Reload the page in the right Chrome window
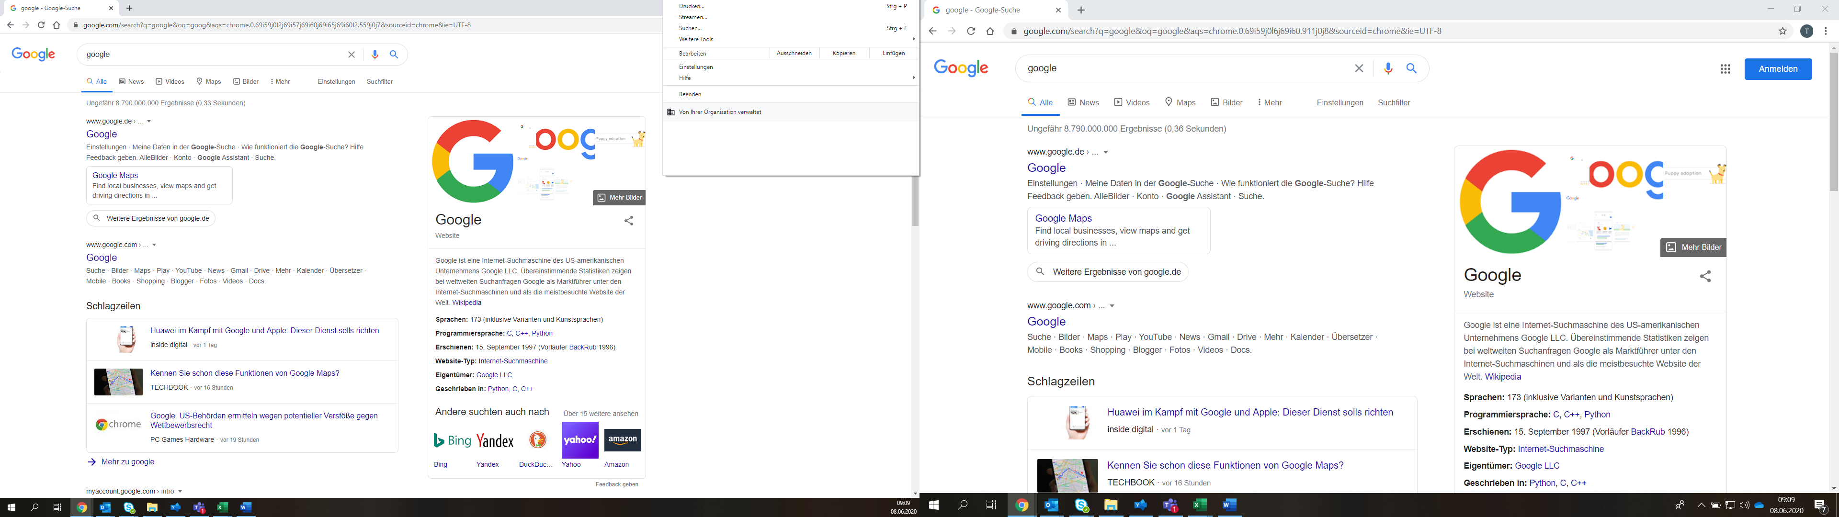Screen dimensions: 1839x517 [x=971, y=31]
